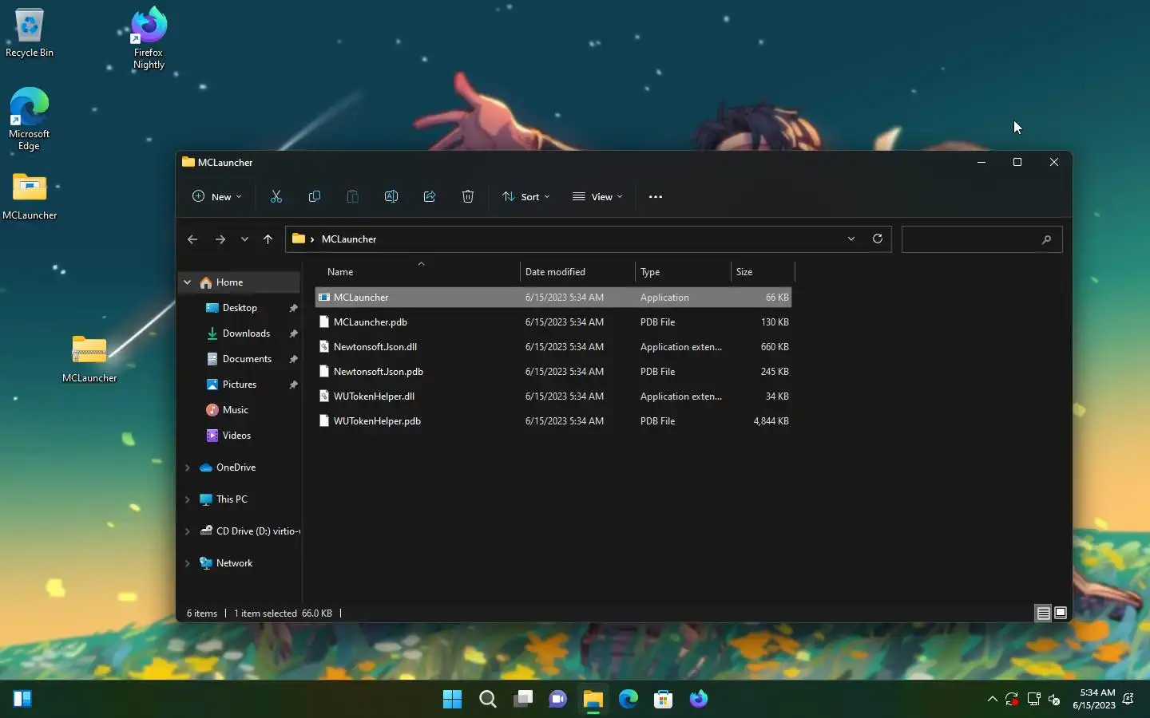Open the View dropdown

(x=597, y=196)
